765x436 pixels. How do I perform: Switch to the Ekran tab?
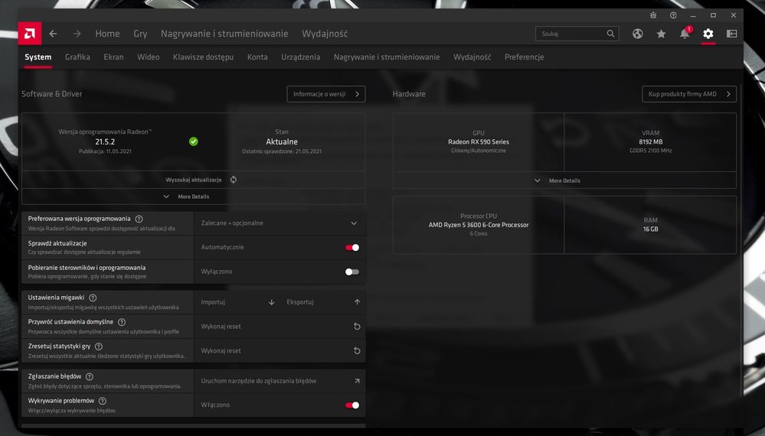[x=113, y=57]
